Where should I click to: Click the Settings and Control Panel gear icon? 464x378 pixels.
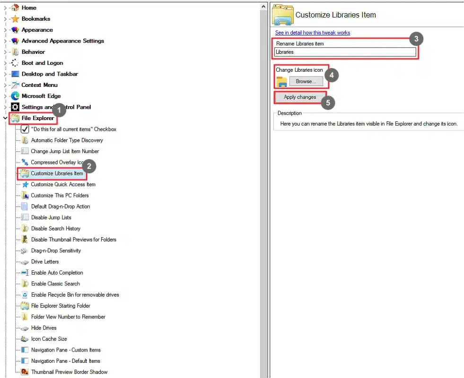(15, 107)
